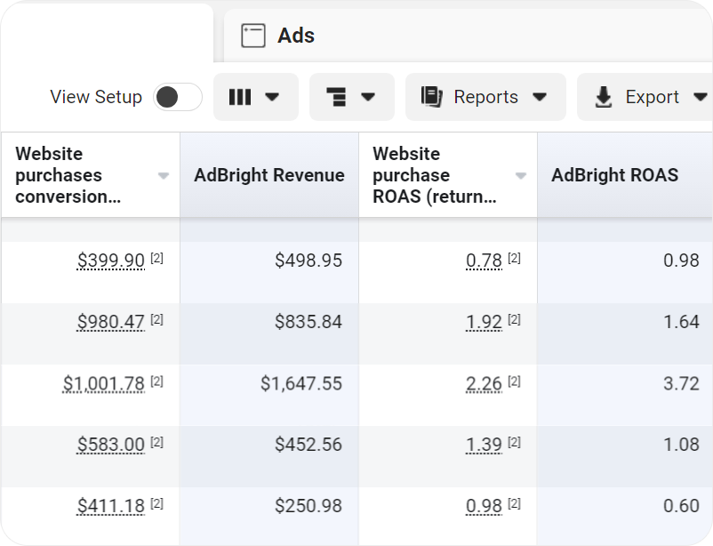Image resolution: width=713 pixels, height=546 pixels.
Task: Click the Breakdown bars icon
Action: pyautogui.click(x=337, y=97)
